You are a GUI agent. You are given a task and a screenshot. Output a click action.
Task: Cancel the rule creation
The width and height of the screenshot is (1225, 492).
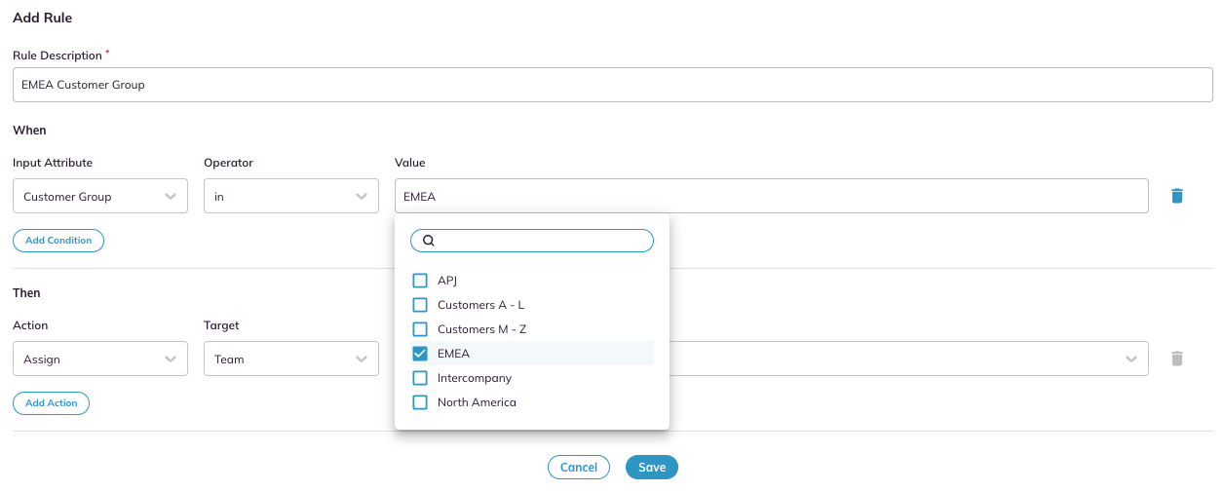tap(579, 468)
